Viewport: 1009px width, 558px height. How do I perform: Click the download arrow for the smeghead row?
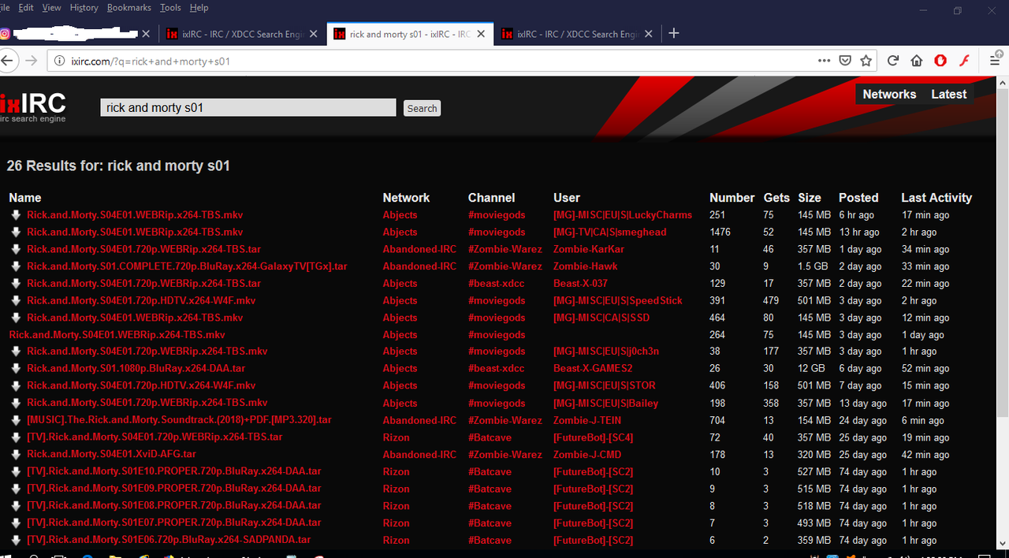point(16,232)
